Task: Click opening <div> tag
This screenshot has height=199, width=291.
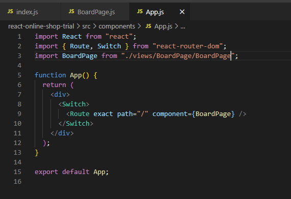Action: [60, 95]
